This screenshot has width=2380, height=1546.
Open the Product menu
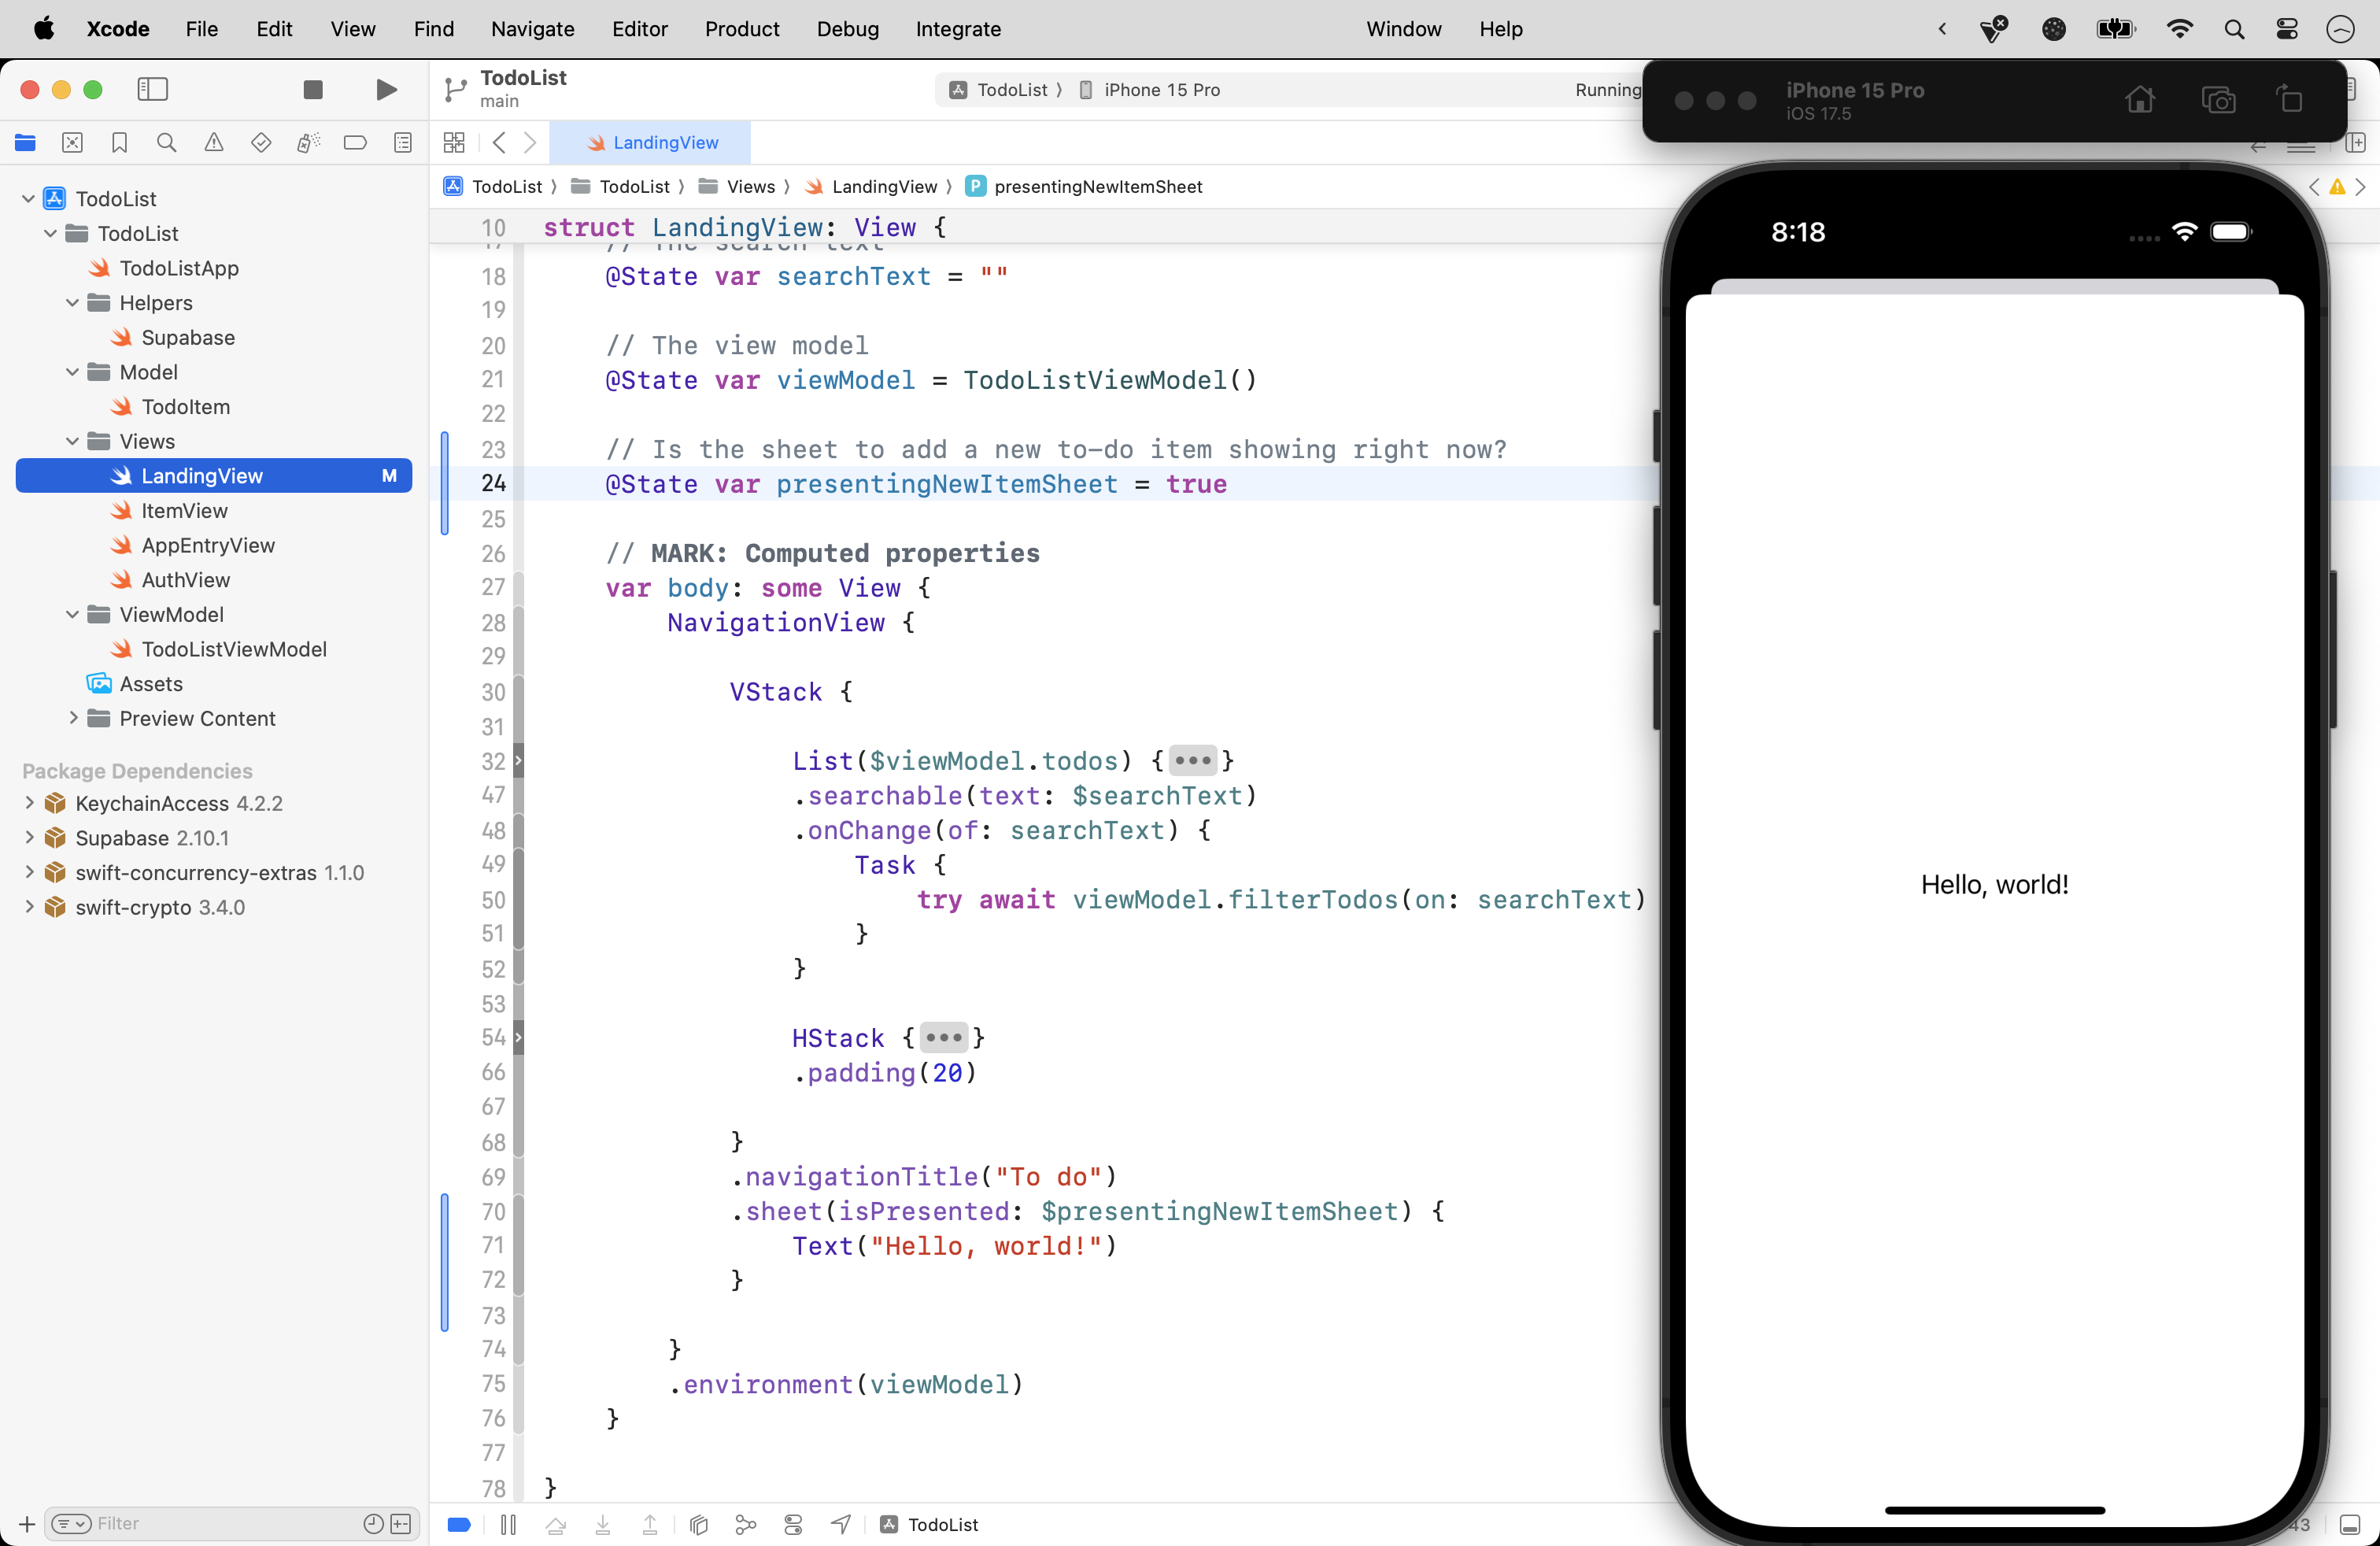pos(741,29)
